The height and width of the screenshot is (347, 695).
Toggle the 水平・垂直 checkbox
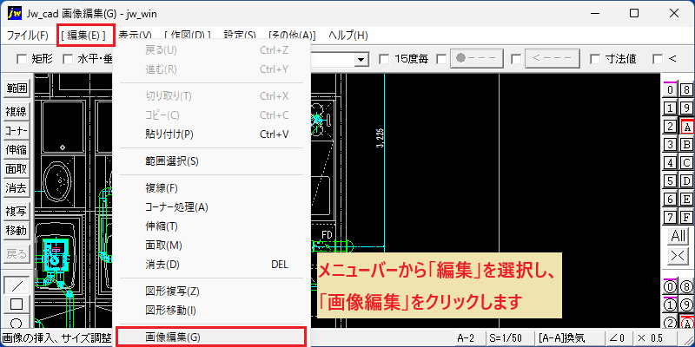[x=68, y=58]
